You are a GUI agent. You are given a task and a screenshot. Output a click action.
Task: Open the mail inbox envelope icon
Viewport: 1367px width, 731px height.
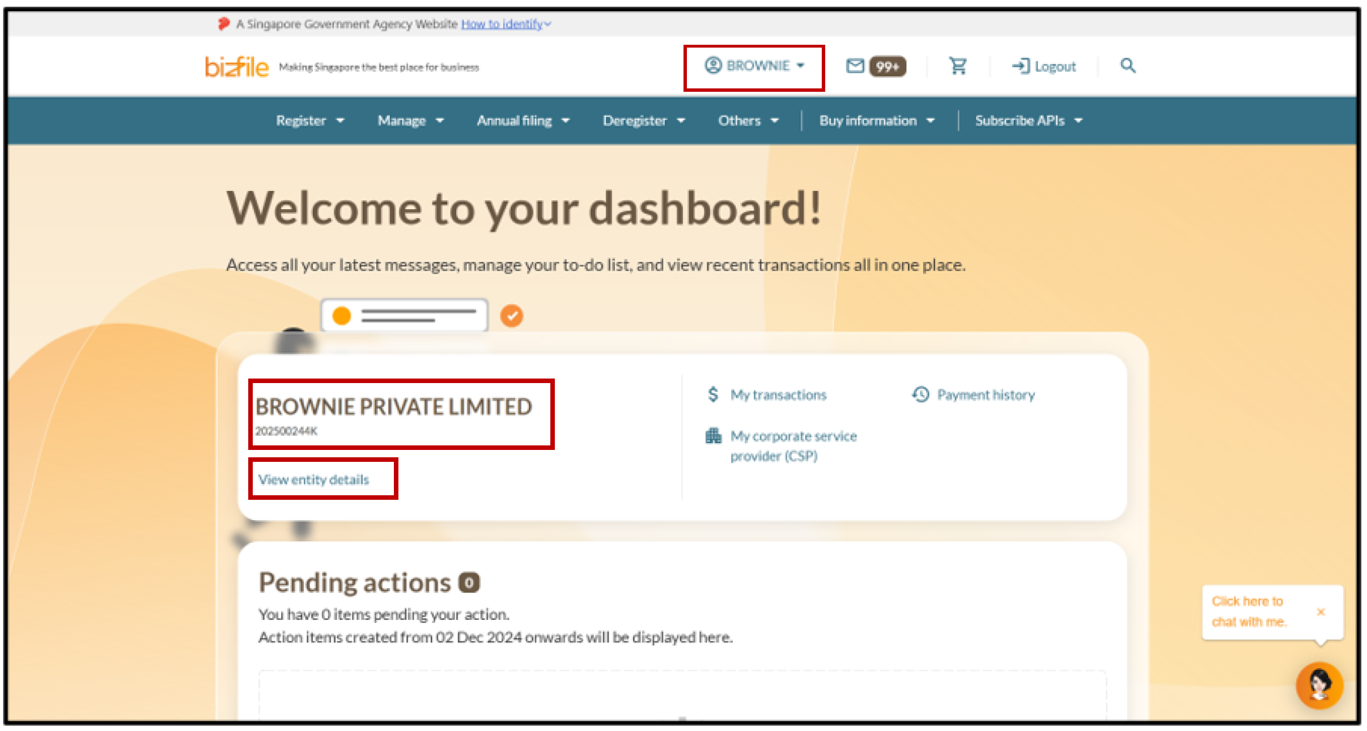[855, 66]
